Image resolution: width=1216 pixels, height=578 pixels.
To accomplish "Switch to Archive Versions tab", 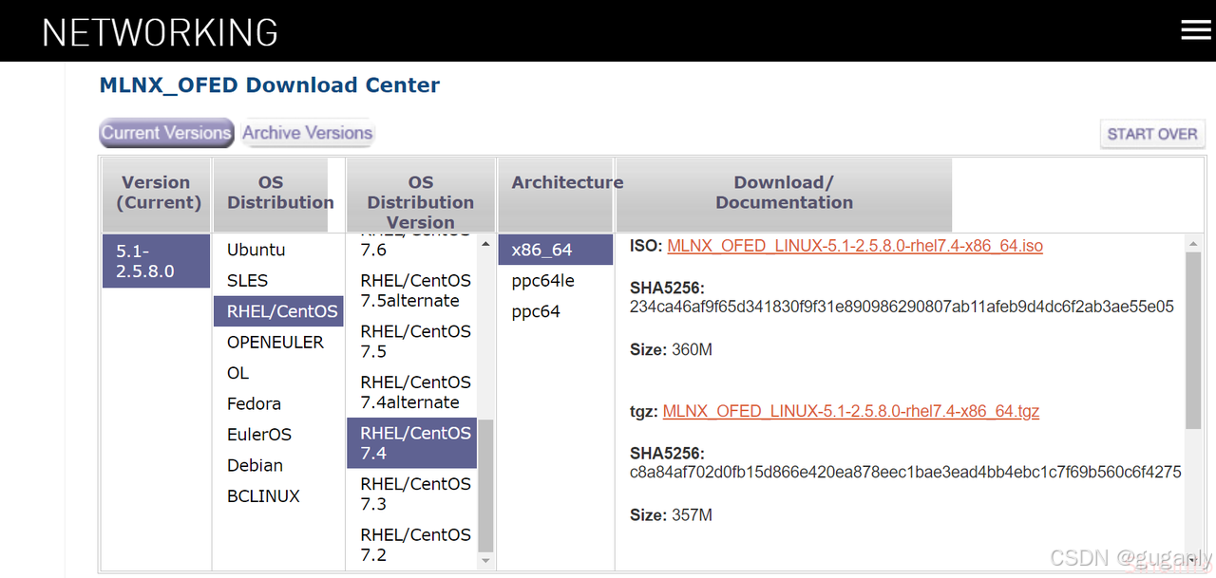I will click(307, 133).
